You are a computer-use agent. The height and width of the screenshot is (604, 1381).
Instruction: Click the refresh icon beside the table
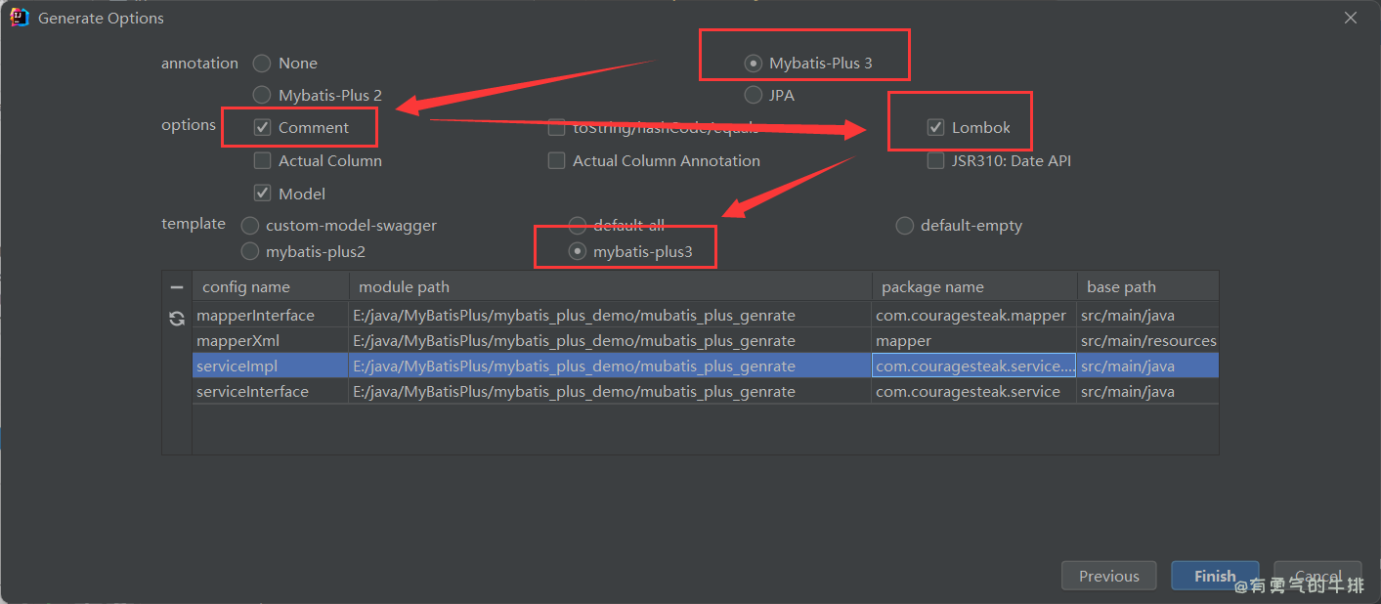177,319
